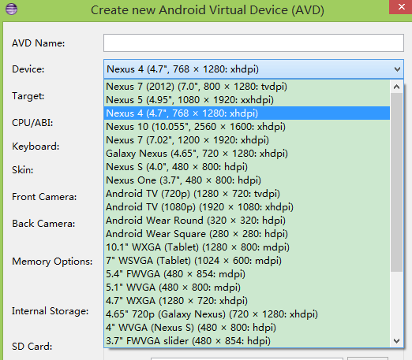Select 7" WSVGA (Tablet) device

[x=247, y=261]
